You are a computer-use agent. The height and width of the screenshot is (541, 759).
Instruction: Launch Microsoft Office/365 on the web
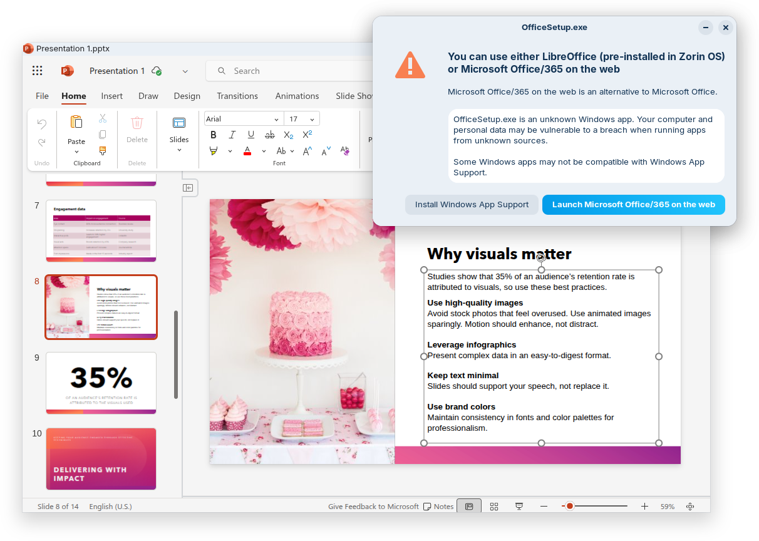pyautogui.click(x=633, y=204)
